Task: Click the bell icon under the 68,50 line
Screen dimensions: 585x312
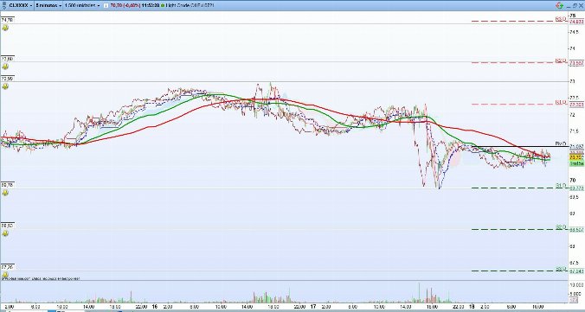Action: coord(5,233)
